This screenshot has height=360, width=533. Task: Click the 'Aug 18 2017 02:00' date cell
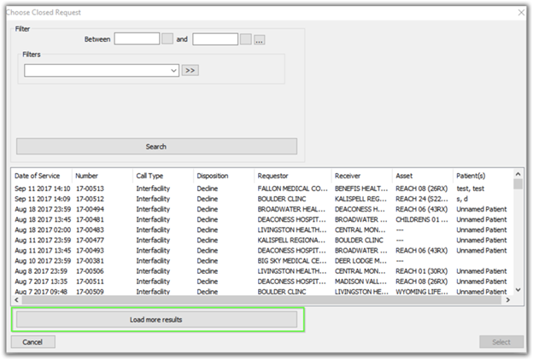coord(43,230)
